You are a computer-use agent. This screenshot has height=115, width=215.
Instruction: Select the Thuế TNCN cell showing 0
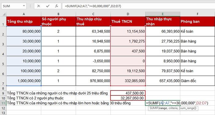[x=128, y=61]
